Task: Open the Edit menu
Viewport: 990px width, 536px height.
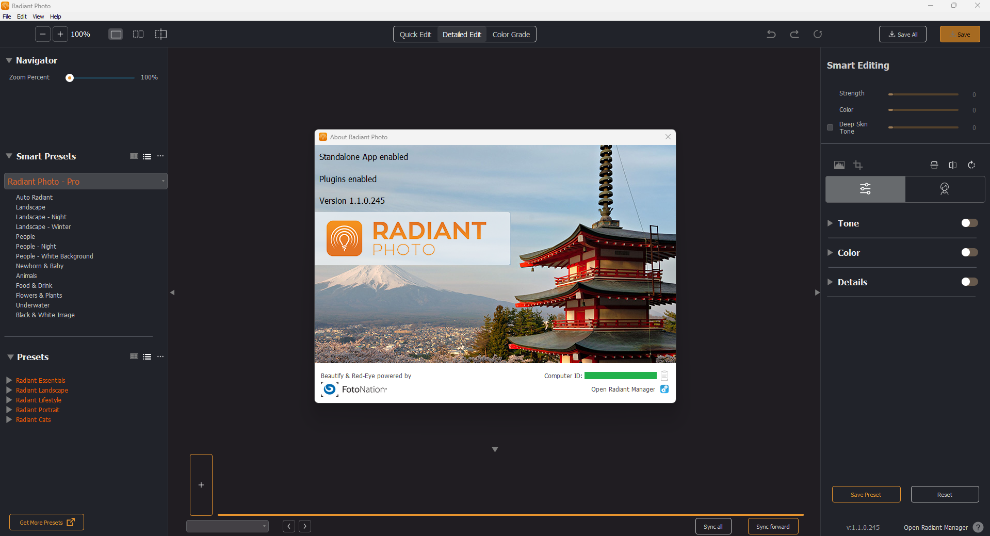Action: pos(22,17)
